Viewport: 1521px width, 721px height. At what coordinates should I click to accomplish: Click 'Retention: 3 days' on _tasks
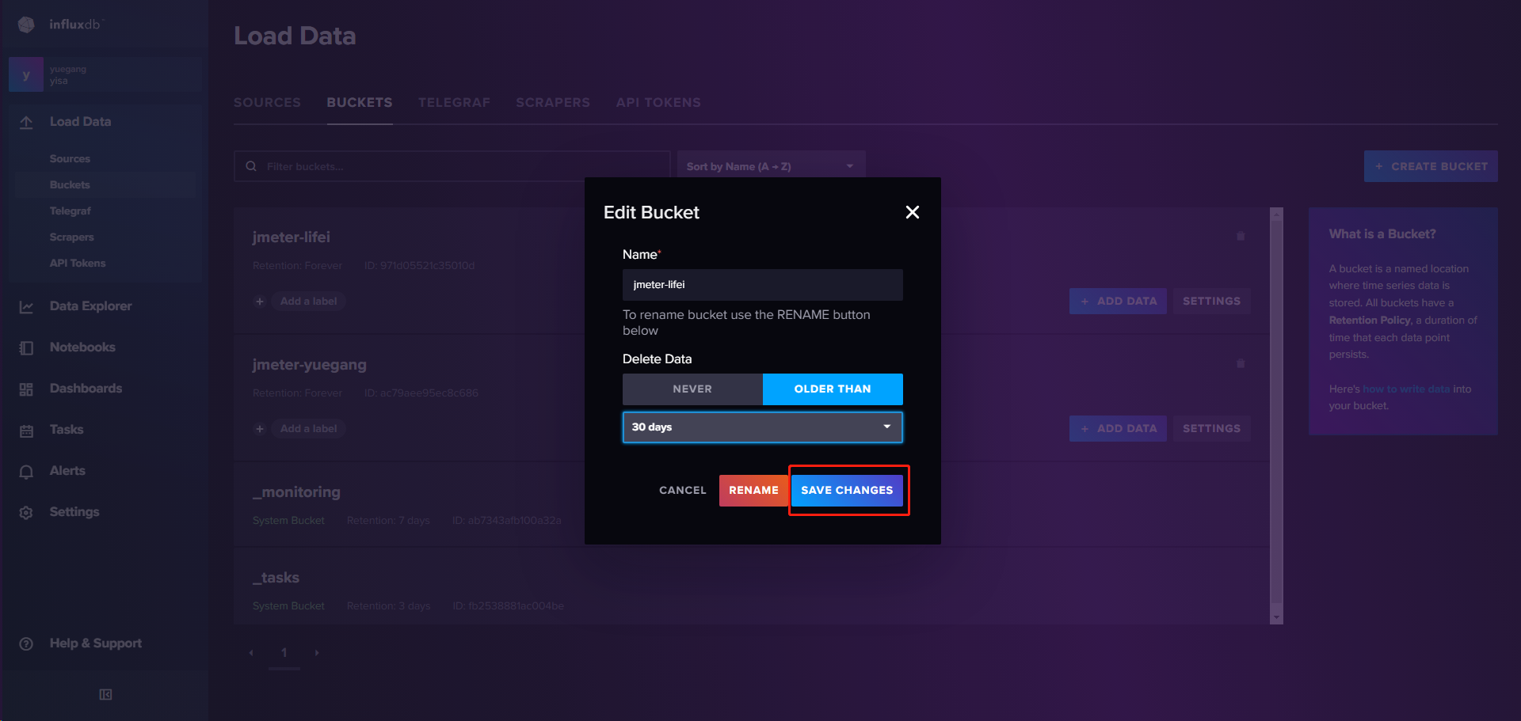388,606
